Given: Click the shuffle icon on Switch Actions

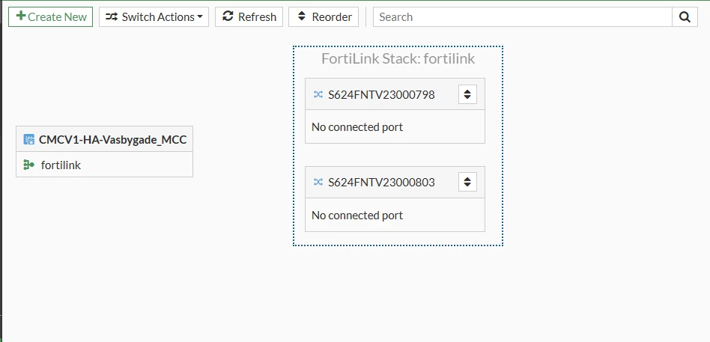Looking at the screenshot, I should coord(112,16).
